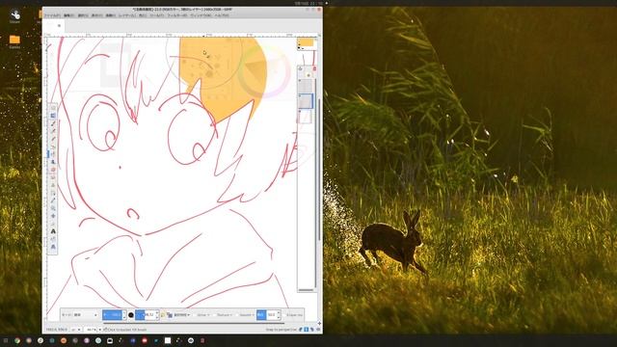Click the navigation cross icon at canvas corner
617x347 pixels.
point(319,324)
